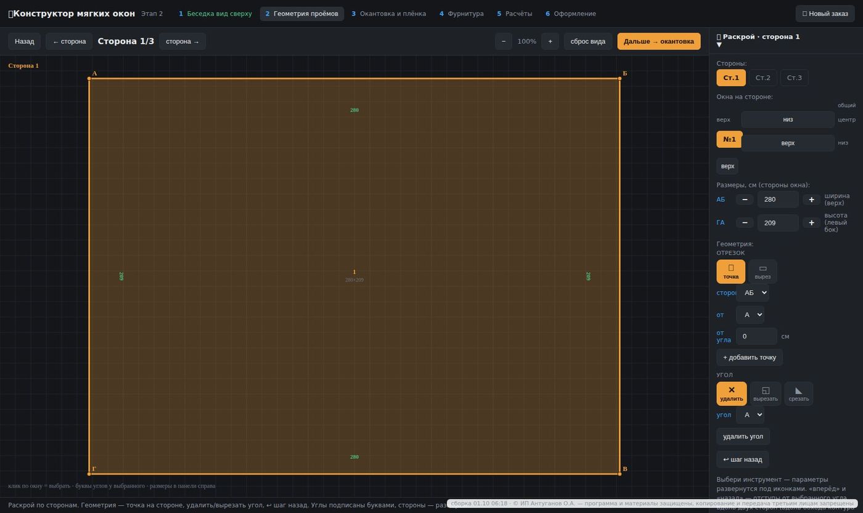Open the 'Оформление' step tab
The height and width of the screenshot is (513, 863).
571,14
